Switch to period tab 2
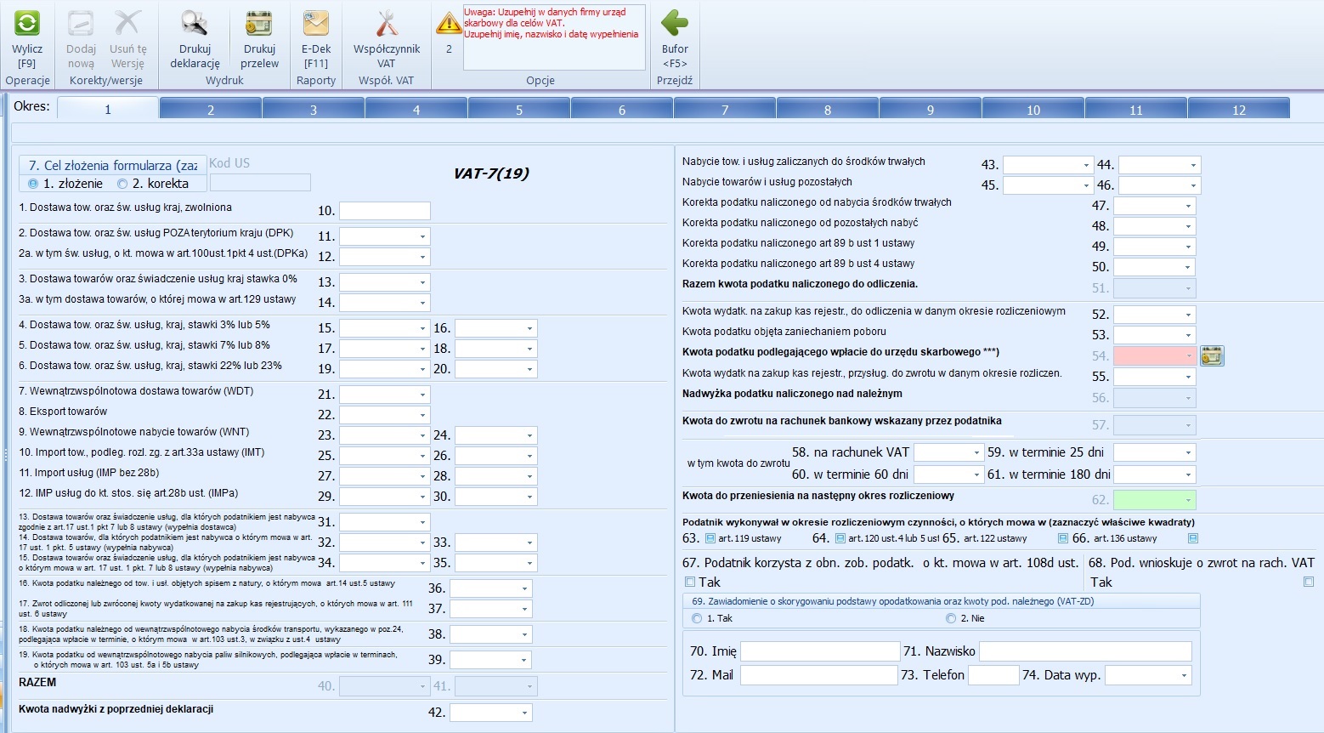1324x733 pixels. [x=211, y=109]
